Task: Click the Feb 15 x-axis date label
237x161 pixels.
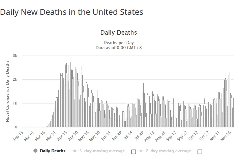Action: (x=19, y=134)
